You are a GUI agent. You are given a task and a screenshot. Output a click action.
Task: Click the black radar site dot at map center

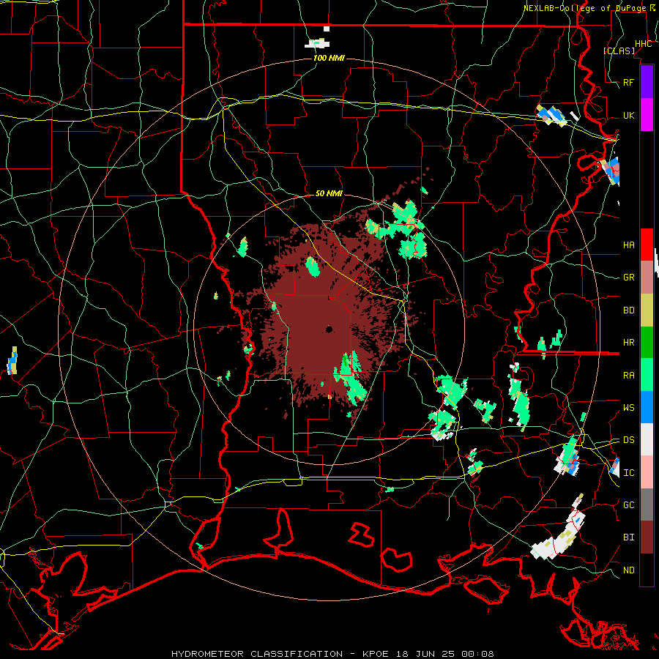point(329,329)
